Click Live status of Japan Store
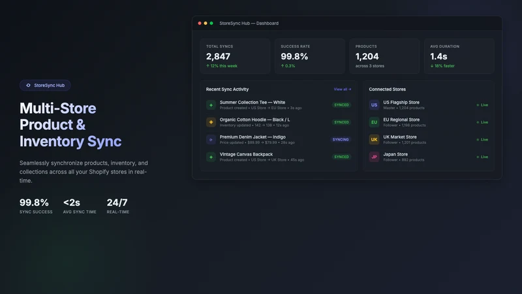The image size is (522, 294). point(482,157)
